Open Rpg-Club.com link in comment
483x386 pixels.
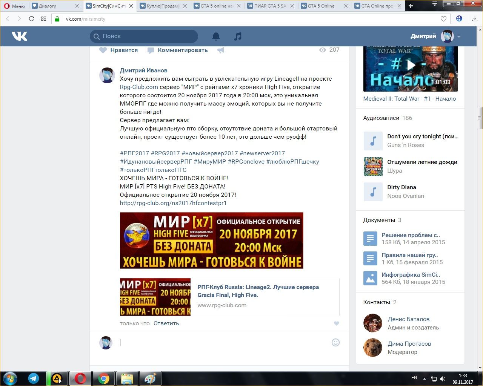pyautogui.click(x=139, y=87)
